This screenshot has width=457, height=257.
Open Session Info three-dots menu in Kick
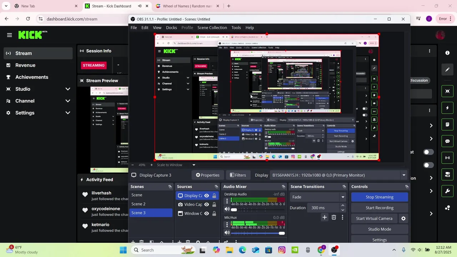point(430,51)
